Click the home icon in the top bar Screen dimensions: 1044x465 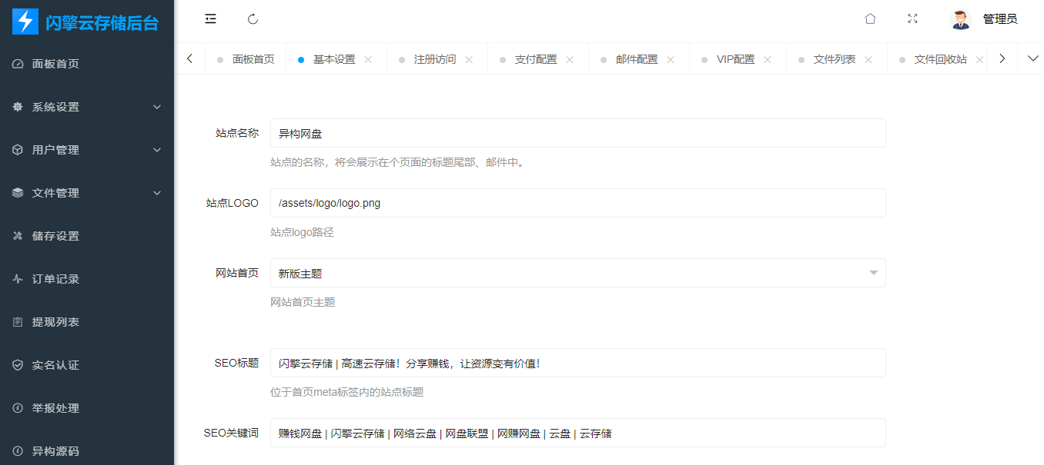[x=870, y=18]
